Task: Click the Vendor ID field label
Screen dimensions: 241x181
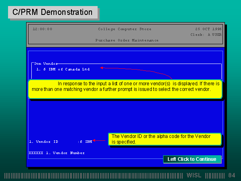Action: (44, 142)
